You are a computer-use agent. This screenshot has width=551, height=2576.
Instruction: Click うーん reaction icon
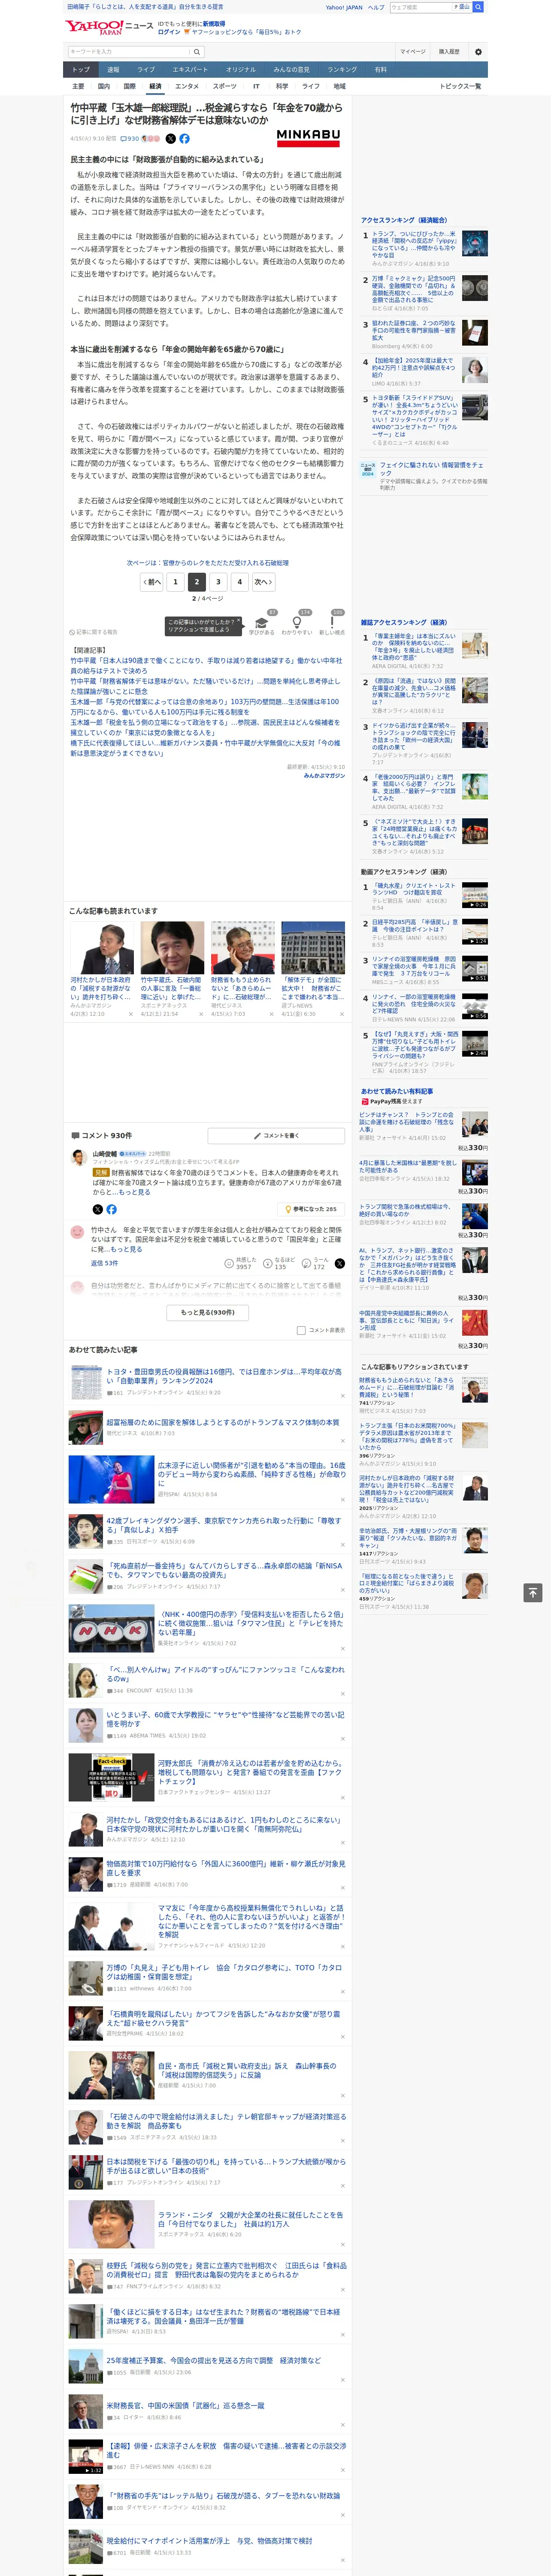(x=306, y=1264)
